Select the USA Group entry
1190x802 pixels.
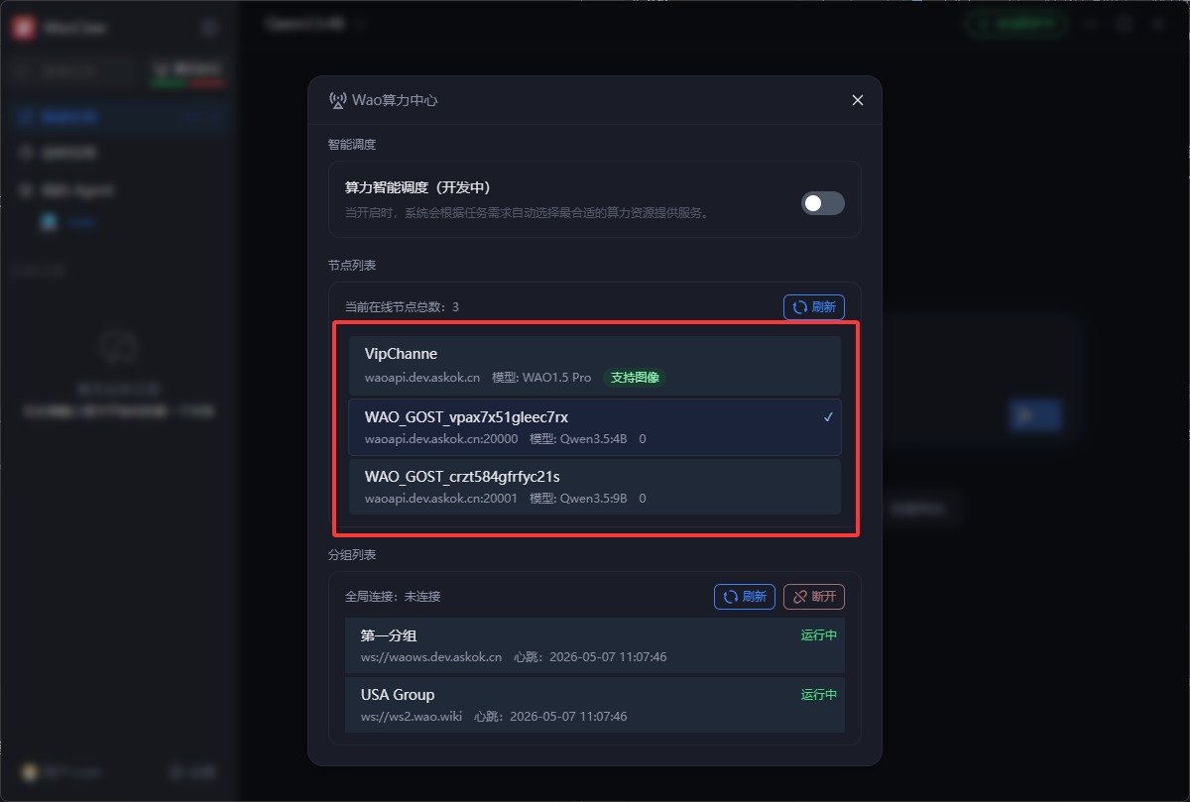tap(595, 705)
